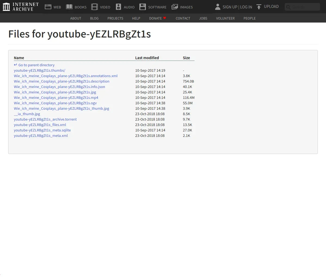Open the _meta.xml file link

click(41, 136)
